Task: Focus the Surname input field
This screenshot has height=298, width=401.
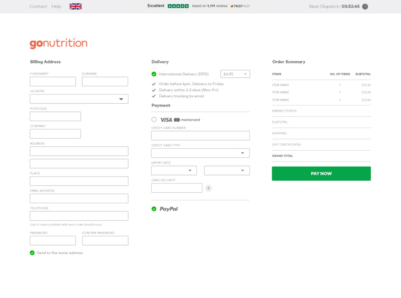Action: (105, 81)
